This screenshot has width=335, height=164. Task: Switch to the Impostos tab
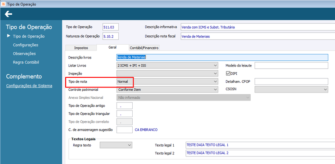[81, 48]
